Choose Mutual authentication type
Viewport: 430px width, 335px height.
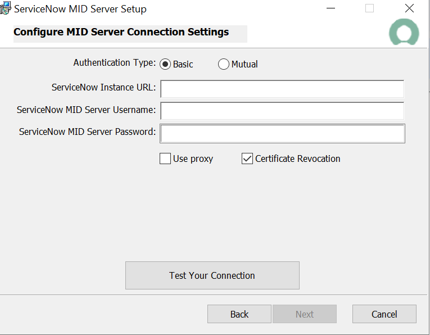pyautogui.click(x=224, y=64)
